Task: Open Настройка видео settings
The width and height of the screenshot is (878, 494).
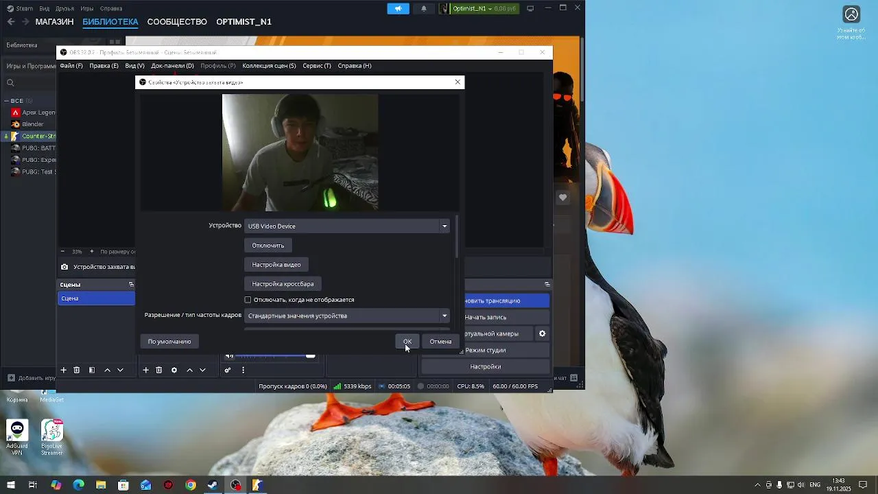Action: tap(276, 264)
